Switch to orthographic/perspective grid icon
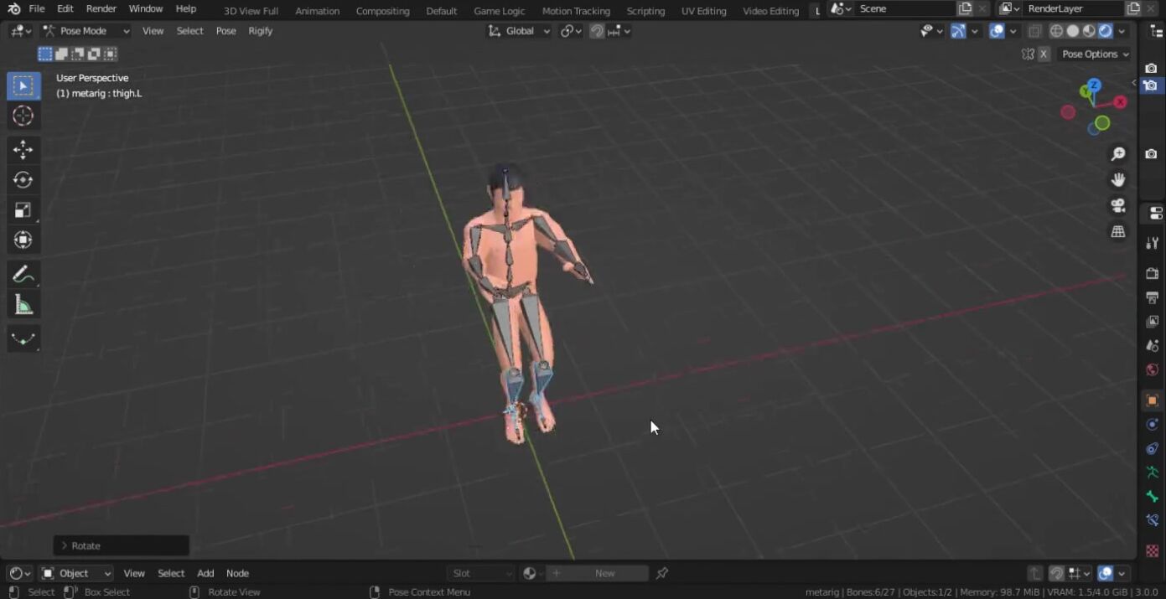The height and width of the screenshot is (599, 1166). point(1117,232)
